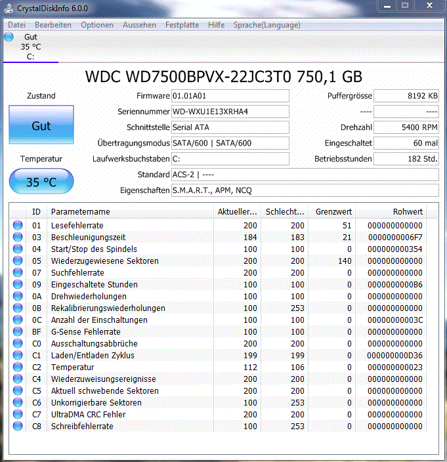Viewport: 447px width, 462px height.
Task: Click current value 112 in Temperatur row
Action: 250,367
